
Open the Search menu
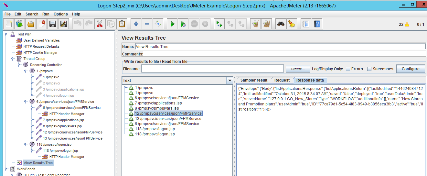tap(32, 14)
